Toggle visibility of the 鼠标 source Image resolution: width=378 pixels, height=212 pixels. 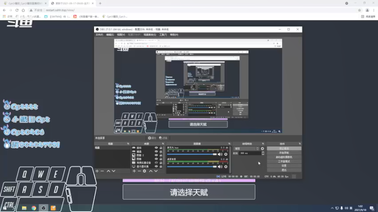(156, 148)
